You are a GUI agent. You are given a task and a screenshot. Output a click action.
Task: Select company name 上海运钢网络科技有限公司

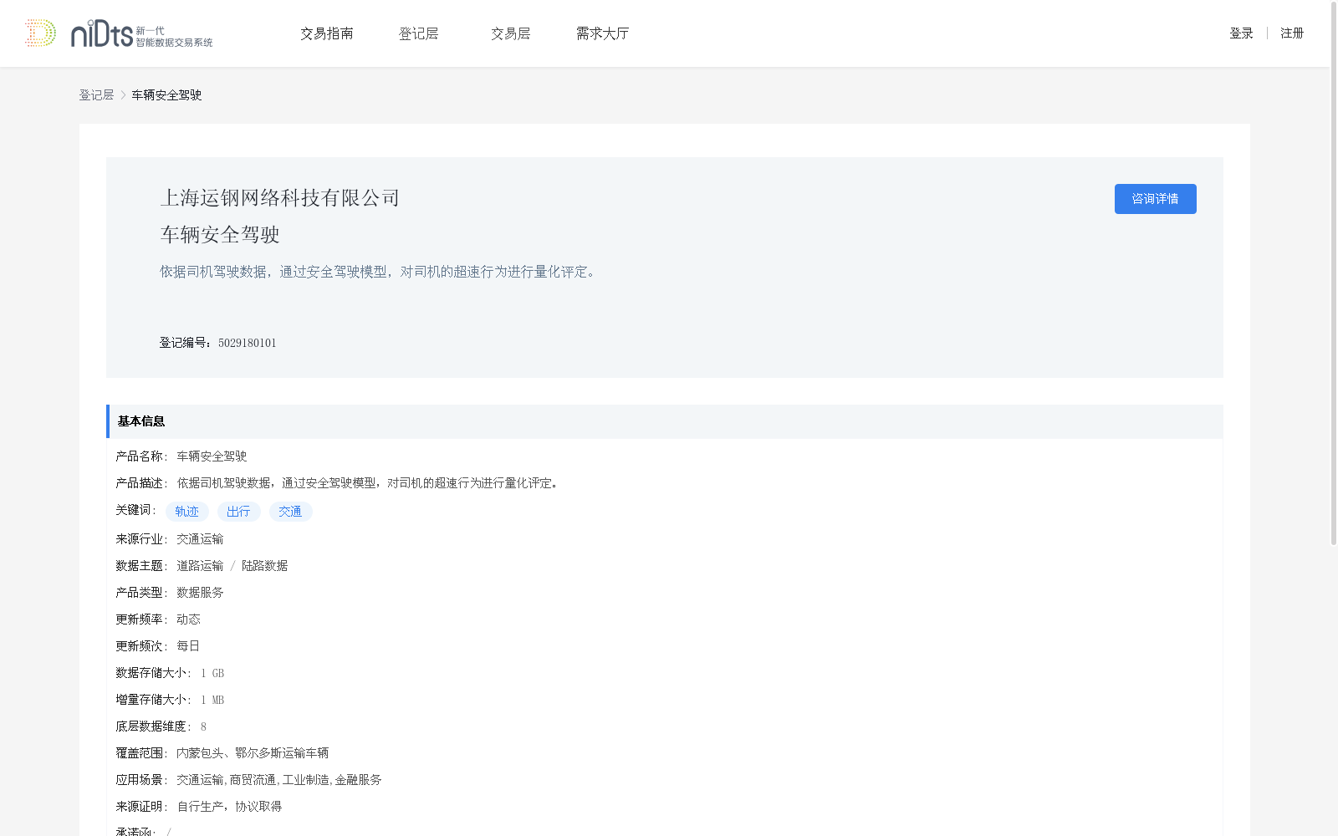coord(280,198)
